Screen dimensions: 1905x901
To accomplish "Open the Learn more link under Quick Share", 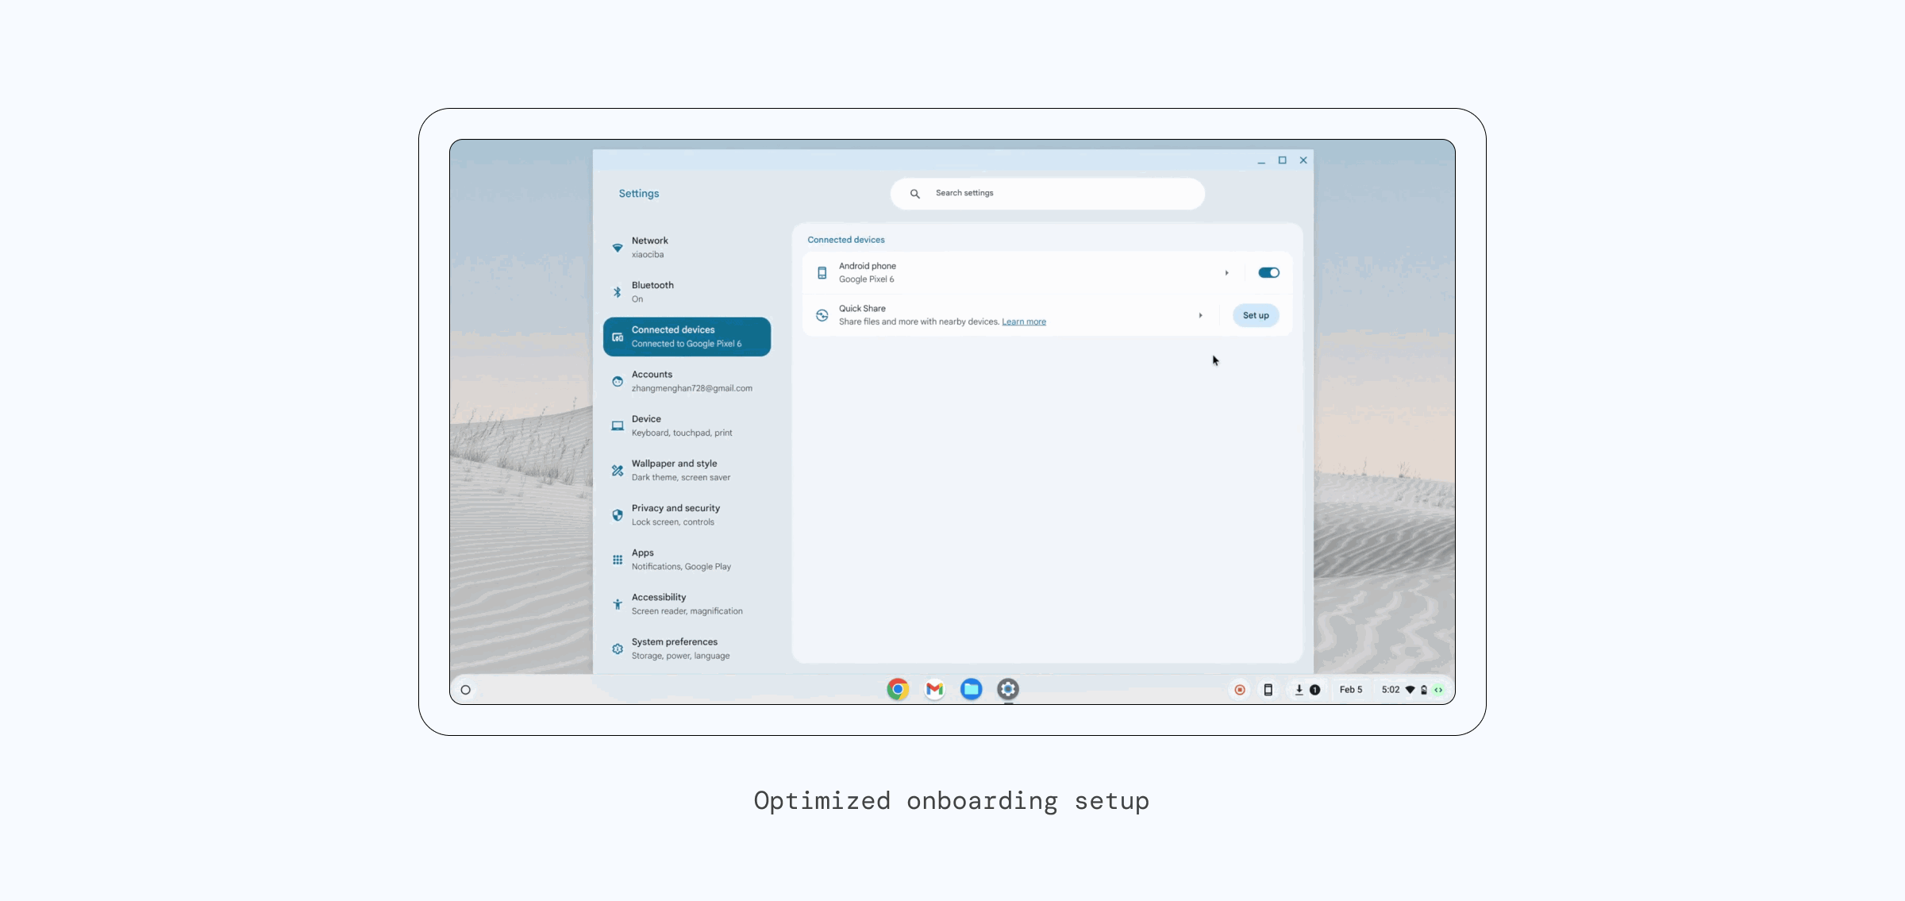I will [x=1024, y=322].
